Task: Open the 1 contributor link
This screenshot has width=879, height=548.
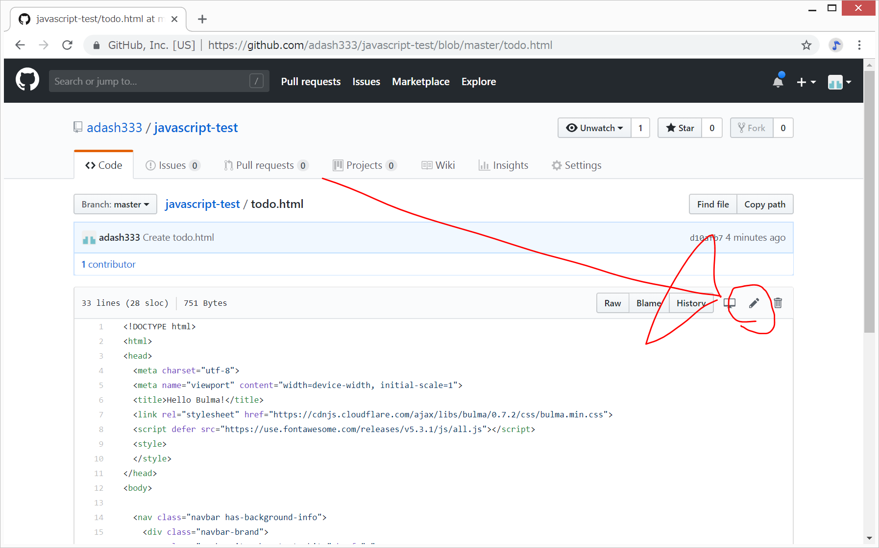Action: [x=109, y=264]
